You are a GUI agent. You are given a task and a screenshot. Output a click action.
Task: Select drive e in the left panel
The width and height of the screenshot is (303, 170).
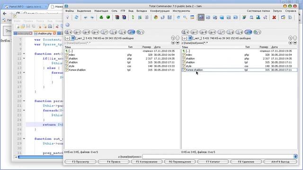95,32
